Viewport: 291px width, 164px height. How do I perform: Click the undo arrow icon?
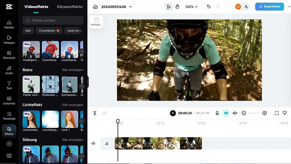[x=208, y=7]
